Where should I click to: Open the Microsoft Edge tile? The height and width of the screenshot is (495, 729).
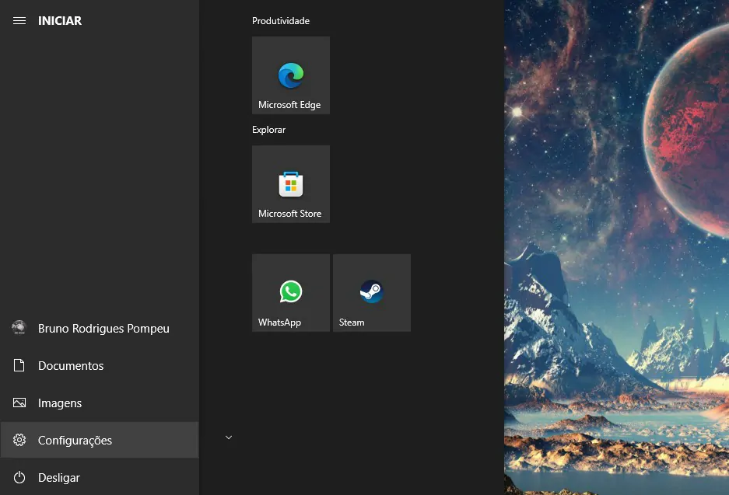point(290,75)
